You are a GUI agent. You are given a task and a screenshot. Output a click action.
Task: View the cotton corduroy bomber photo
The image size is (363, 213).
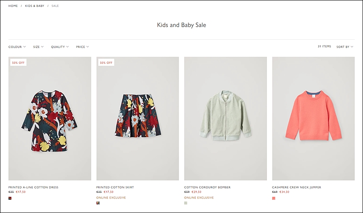(x=225, y=118)
